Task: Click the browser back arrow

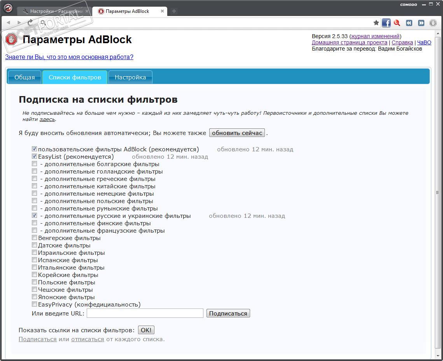Action: [x=9, y=23]
